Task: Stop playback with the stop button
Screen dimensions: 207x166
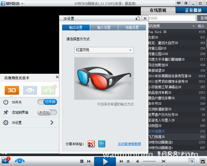Action: point(82,161)
